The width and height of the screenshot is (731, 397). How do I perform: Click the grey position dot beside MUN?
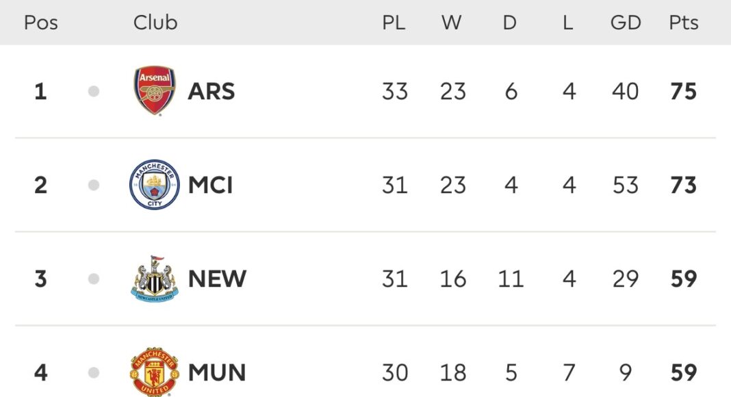pos(94,373)
